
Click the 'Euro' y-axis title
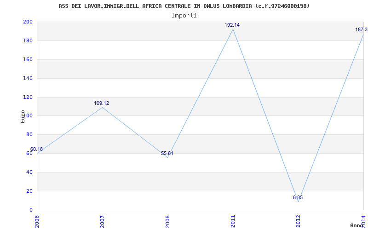tap(23, 116)
